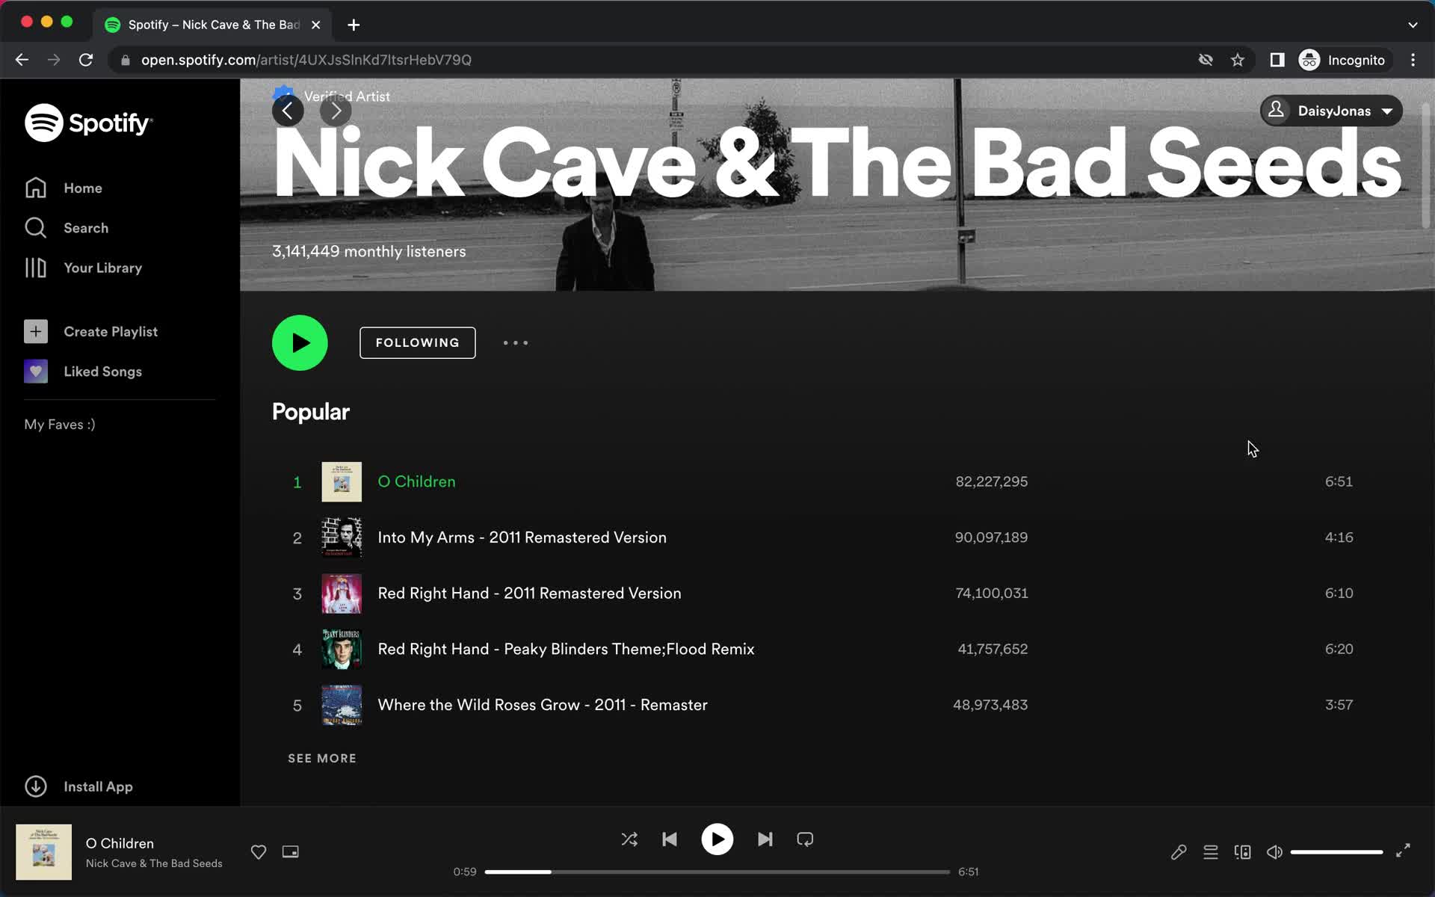This screenshot has height=897, width=1435.
Task: Click the Your Library sidebar item
Action: (x=102, y=268)
